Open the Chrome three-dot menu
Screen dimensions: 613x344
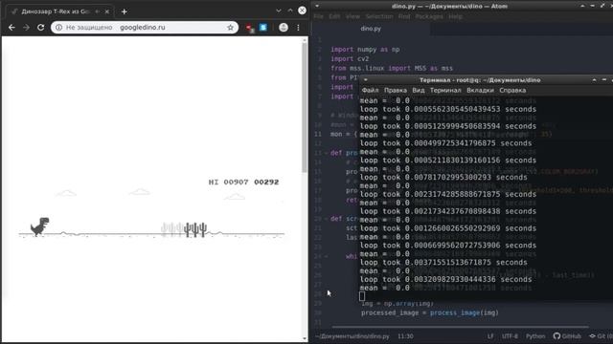[x=298, y=28]
